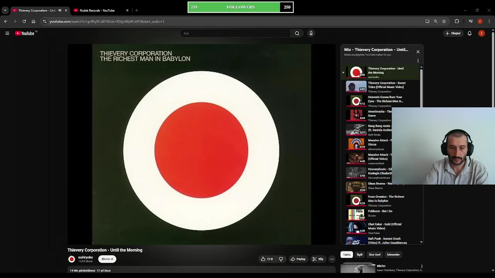Open the YouTube account avatar menu
The width and height of the screenshot is (495, 278).
tap(481, 33)
